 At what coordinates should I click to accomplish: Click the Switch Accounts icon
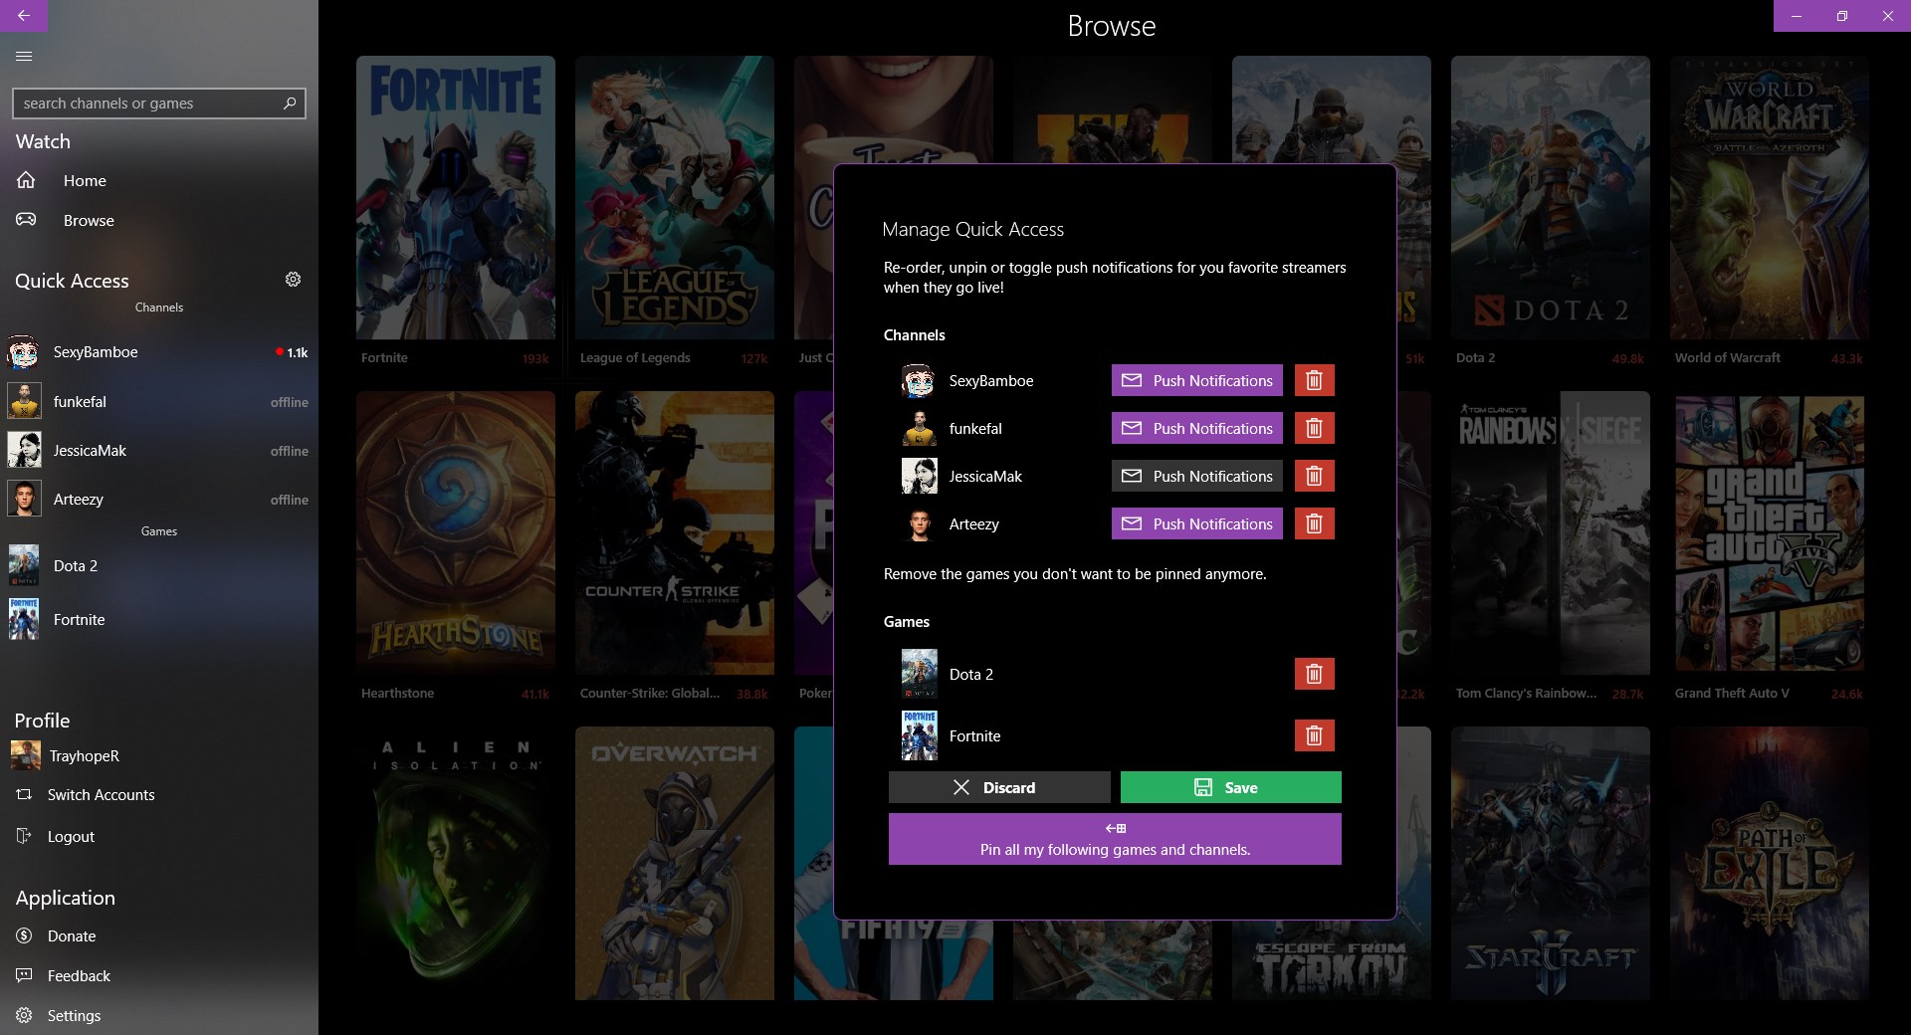pos(24,794)
